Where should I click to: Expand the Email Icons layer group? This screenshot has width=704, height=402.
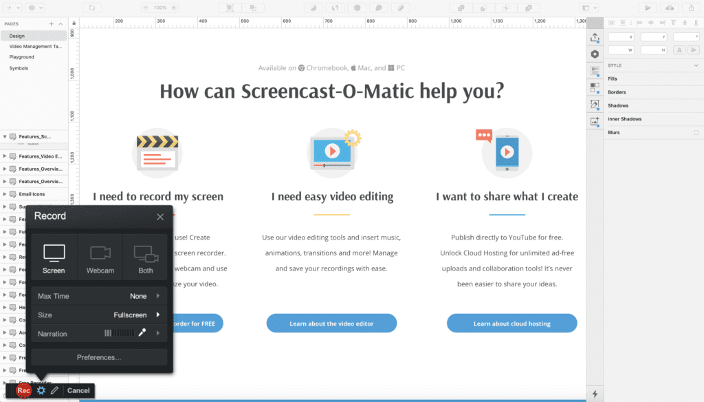click(5, 194)
